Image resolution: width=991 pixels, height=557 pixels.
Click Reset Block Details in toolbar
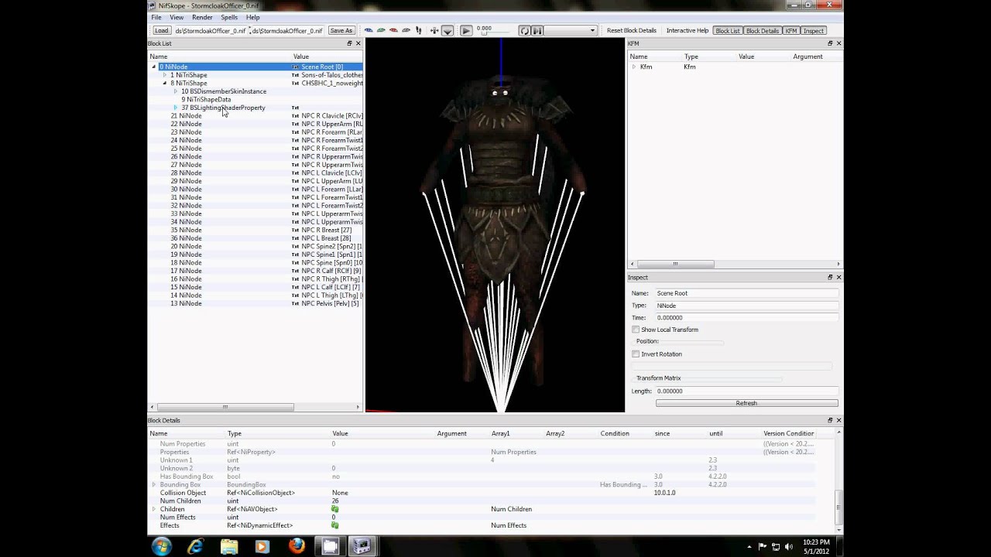click(x=631, y=30)
